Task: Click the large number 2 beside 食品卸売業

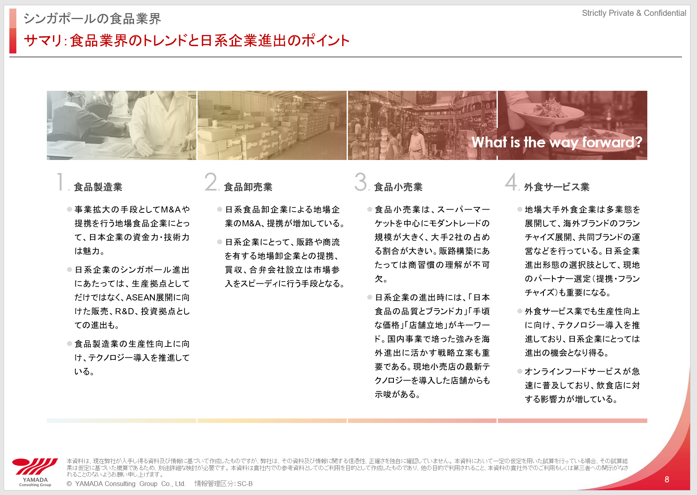Action: 211,182
